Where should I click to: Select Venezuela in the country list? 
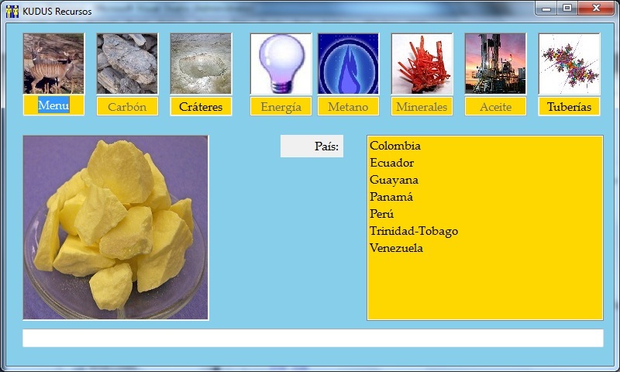(485, 248)
